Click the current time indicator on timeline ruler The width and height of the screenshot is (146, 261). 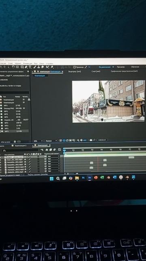click(x=64, y=150)
